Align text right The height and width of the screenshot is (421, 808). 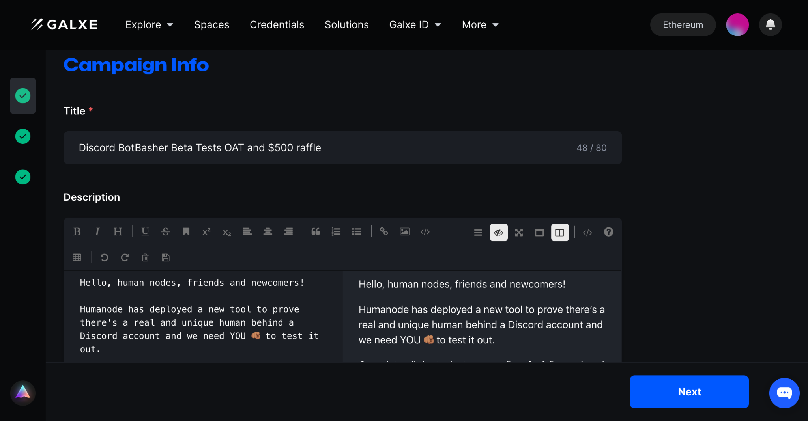click(288, 232)
